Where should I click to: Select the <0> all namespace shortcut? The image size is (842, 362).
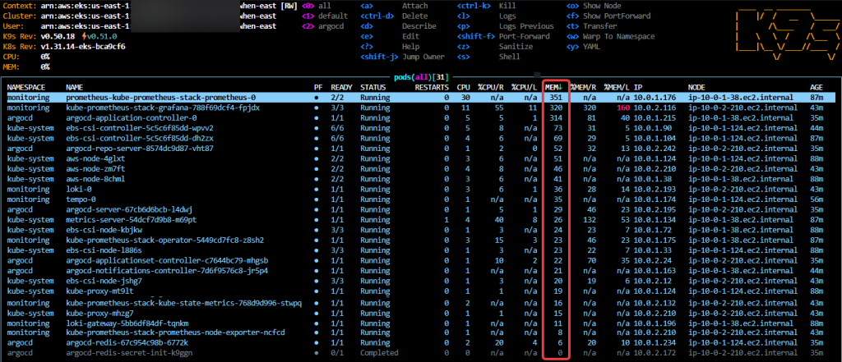317,6
